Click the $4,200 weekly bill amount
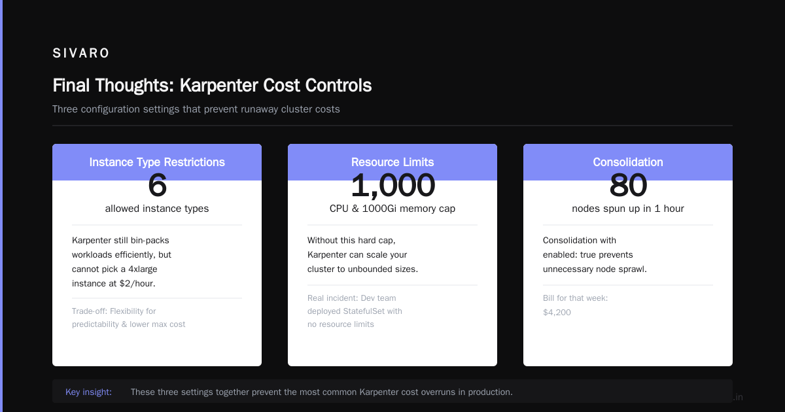785x412 pixels. (557, 313)
